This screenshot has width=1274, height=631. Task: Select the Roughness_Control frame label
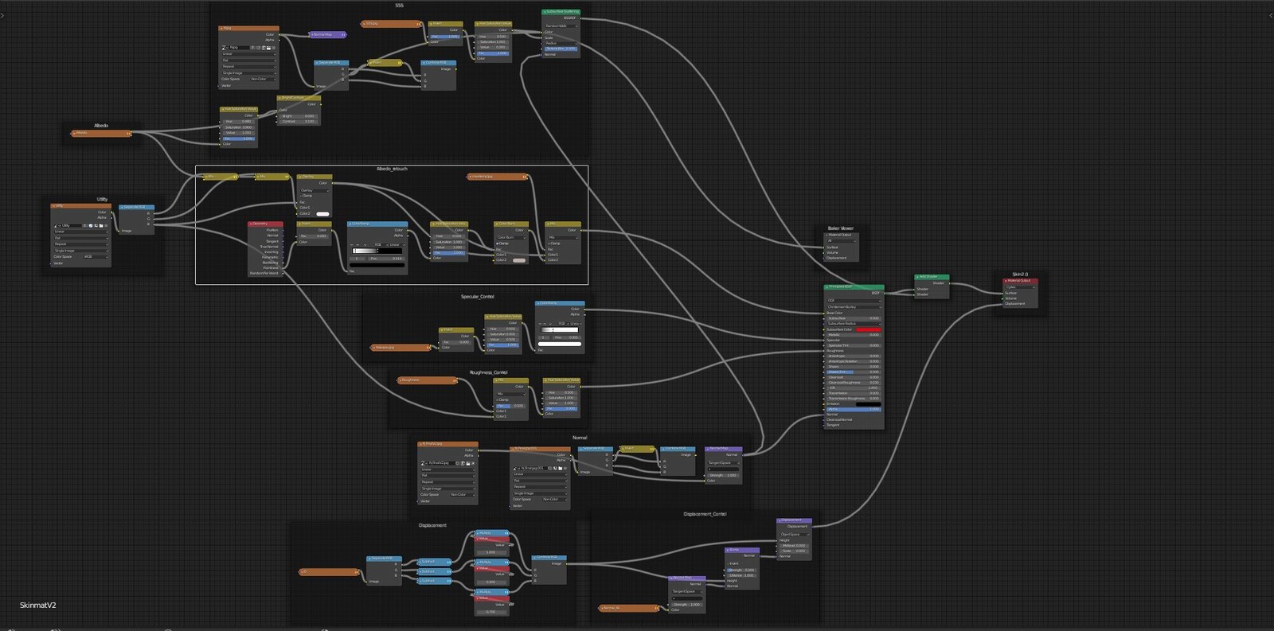(x=488, y=372)
